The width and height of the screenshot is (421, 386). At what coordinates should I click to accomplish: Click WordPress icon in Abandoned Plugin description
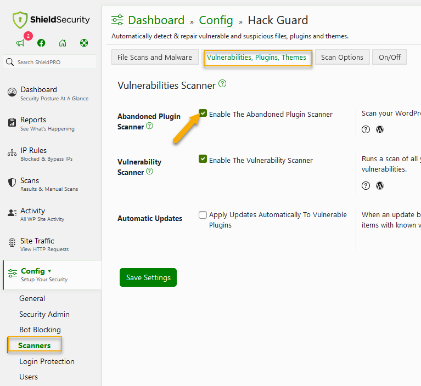pos(380,129)
